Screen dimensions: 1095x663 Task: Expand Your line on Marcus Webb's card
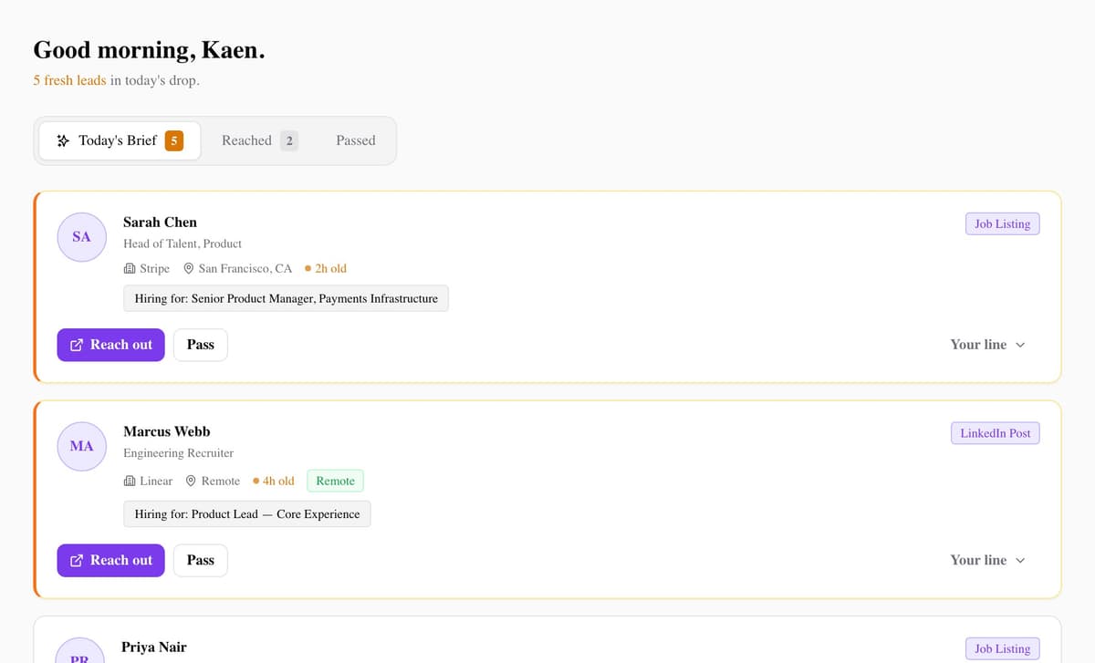coord(988,560)
